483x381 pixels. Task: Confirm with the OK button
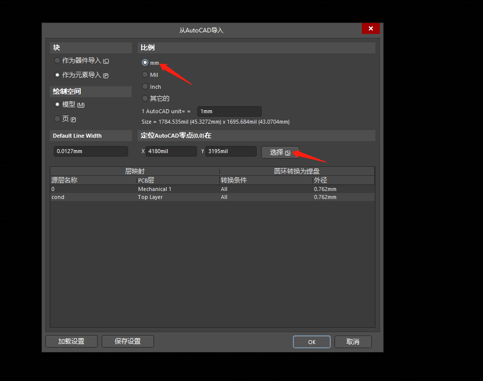[x=312, y=342]
